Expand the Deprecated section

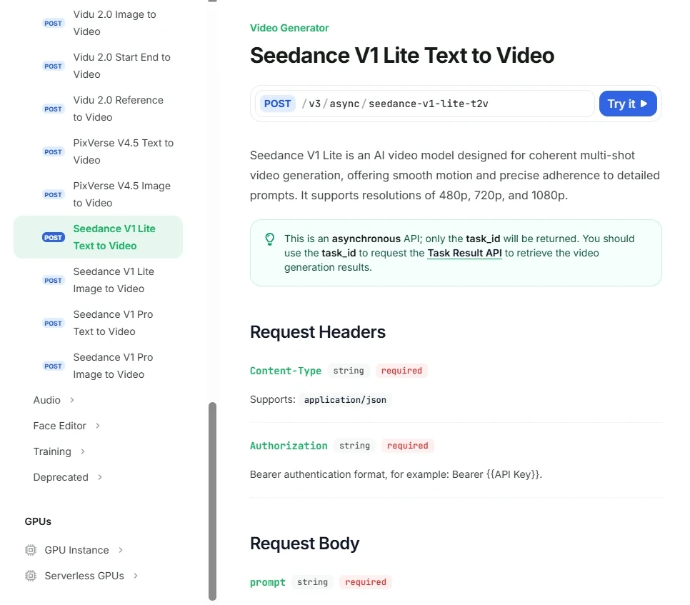68,477
